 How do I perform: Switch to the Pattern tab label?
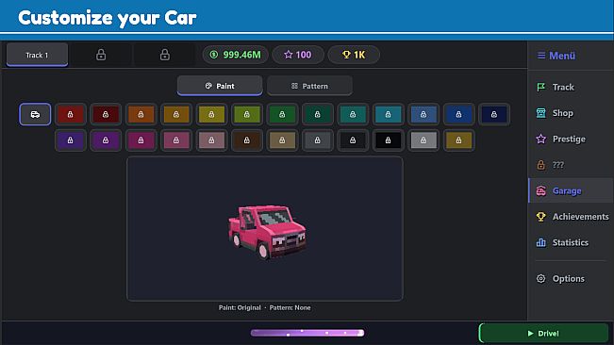[315, 86]
